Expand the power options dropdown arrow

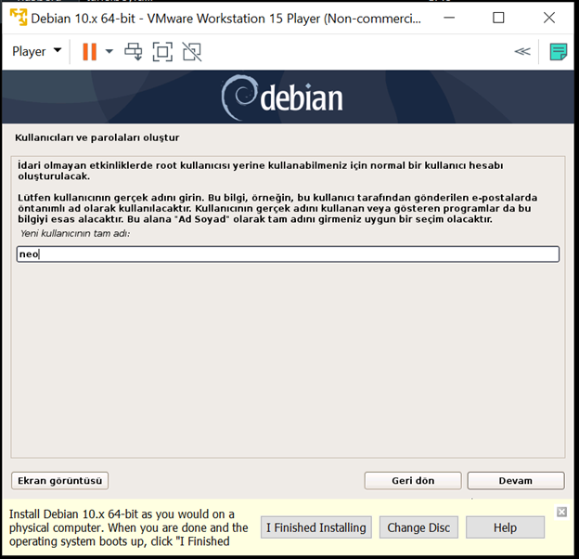pos(109,51)
